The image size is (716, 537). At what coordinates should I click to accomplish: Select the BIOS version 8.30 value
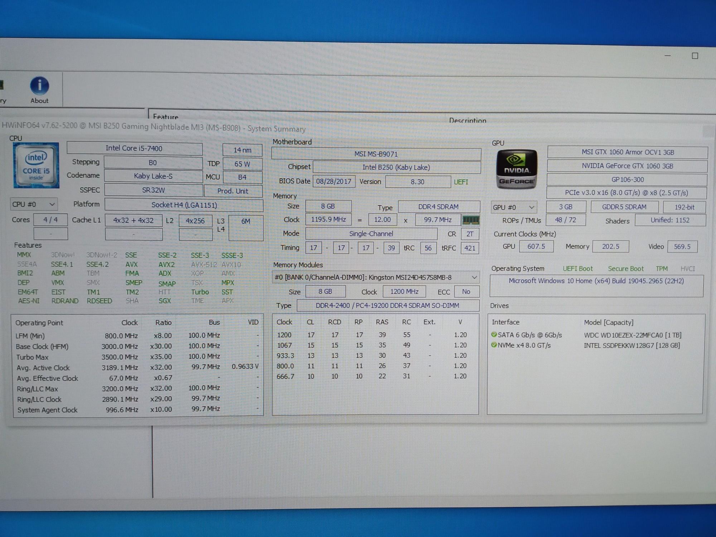[x=417, y=182]
